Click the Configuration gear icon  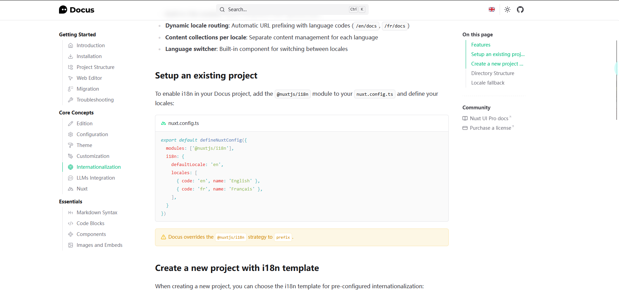pos(71,134)
